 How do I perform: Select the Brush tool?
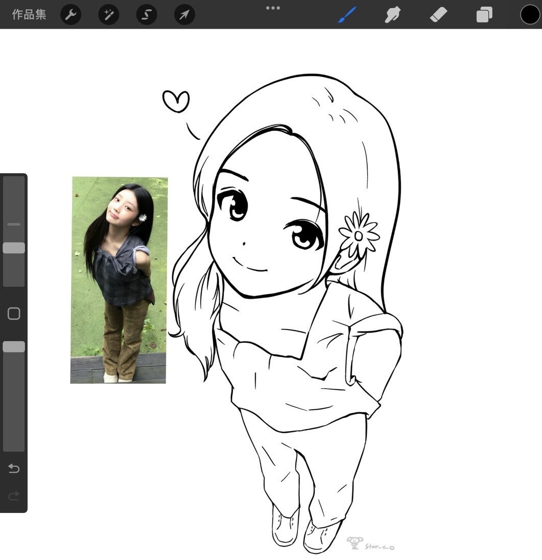(x=347, y=15)
